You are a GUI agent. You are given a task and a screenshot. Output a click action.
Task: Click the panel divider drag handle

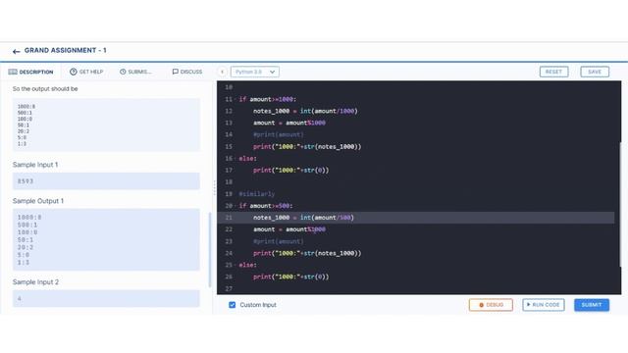coord(214,187)
